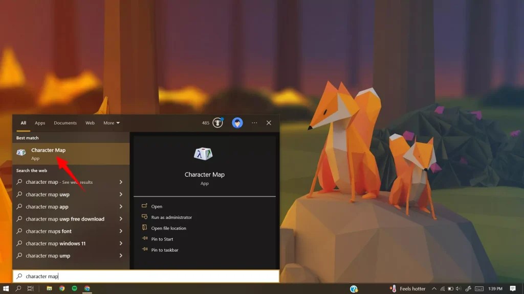Click Open in the Character Map actions
524x294 pixels.
[x=157, y=206]
